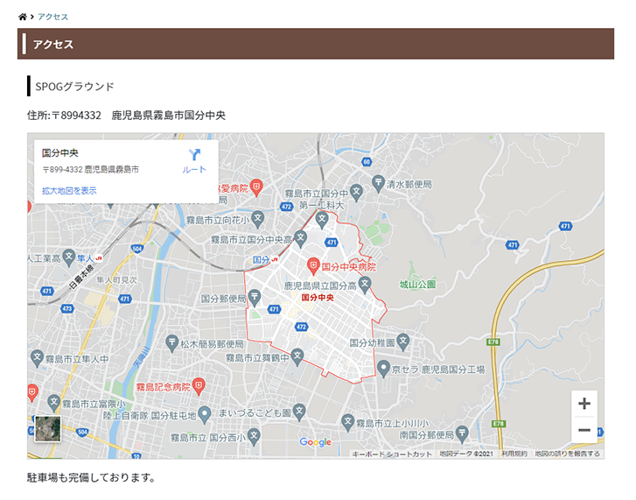
Task: Click the 霧島市立国分中 school marker
Action: point(356,193)
